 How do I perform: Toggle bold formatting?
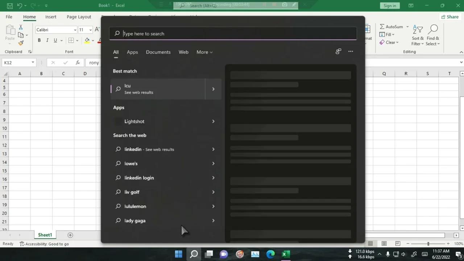click(x=39, y=40)
